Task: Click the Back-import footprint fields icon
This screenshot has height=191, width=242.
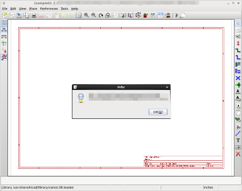Action: 182,16
